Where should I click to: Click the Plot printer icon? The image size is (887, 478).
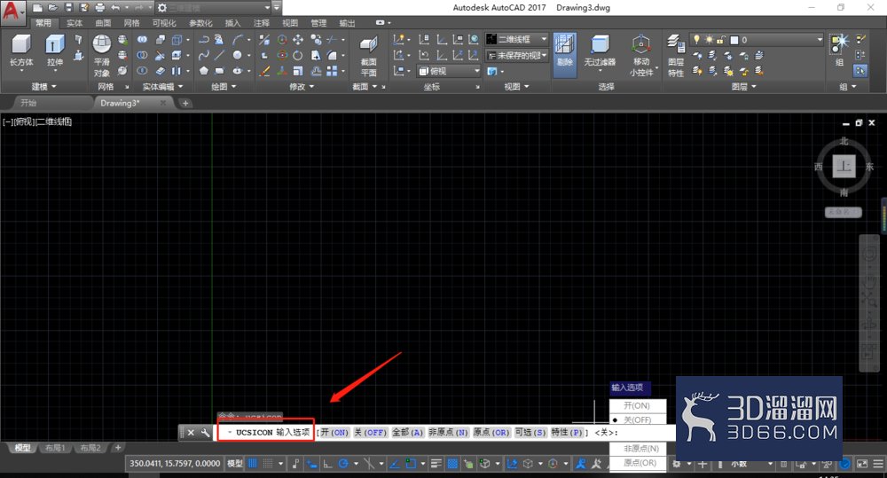point(100,8)
